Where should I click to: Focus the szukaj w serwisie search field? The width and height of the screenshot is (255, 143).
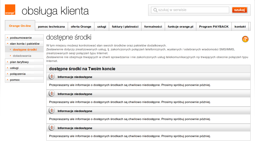point(190,10)
